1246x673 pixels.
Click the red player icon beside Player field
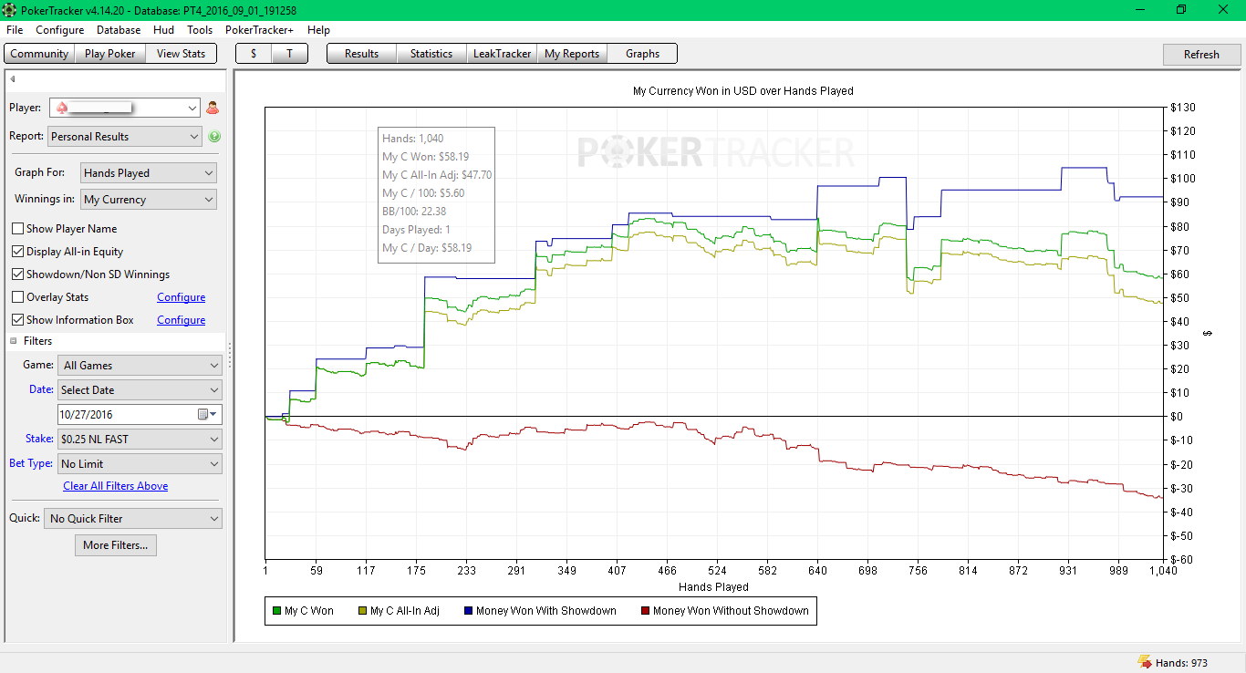click(213, 108)
